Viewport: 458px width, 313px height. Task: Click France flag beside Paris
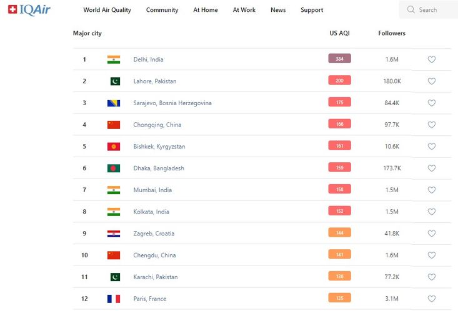tap(114, 299)
